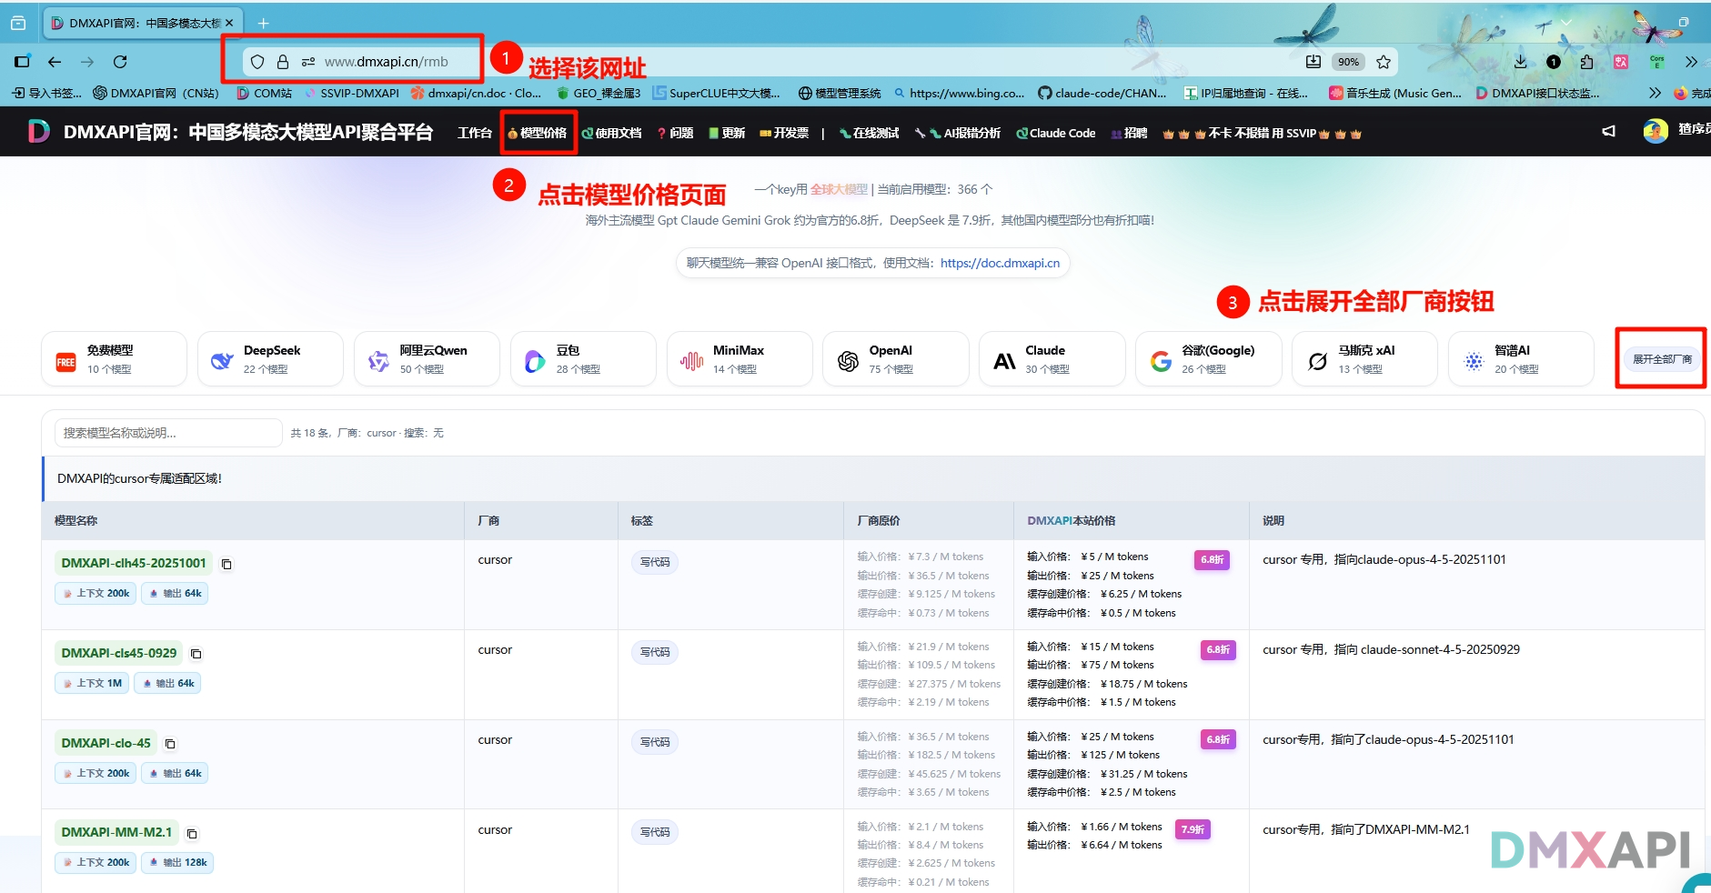This screenshot has width=1711, height=893.
Task: Copy the DMXAPI-clo-45 model name
Action: click(x=170, y=744)
